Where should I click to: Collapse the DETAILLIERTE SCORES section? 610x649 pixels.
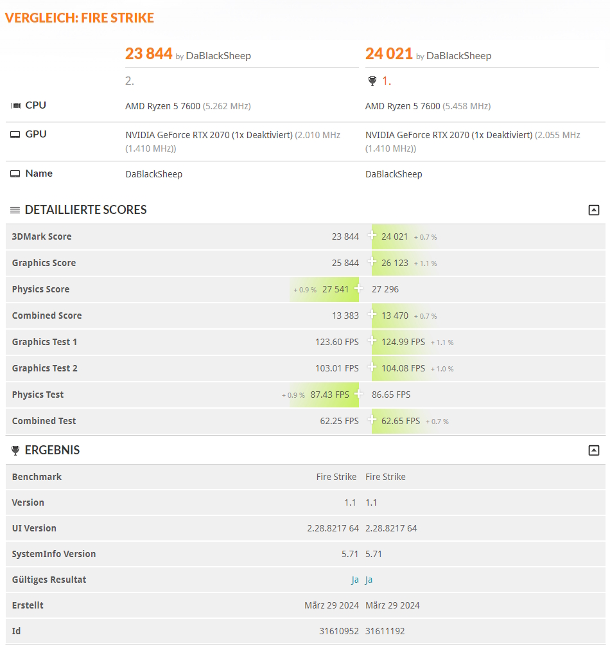coord(594,209)
